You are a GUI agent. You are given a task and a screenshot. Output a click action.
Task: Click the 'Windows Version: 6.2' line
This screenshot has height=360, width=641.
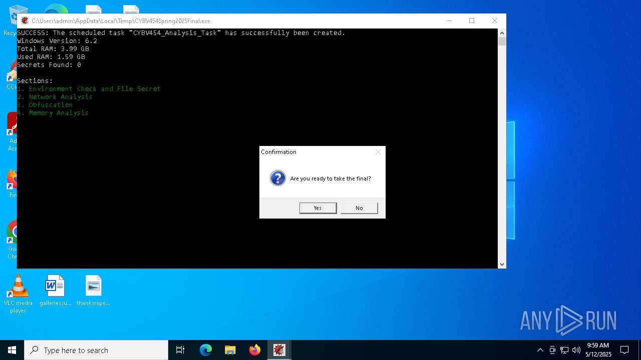(x=57, y=41)
